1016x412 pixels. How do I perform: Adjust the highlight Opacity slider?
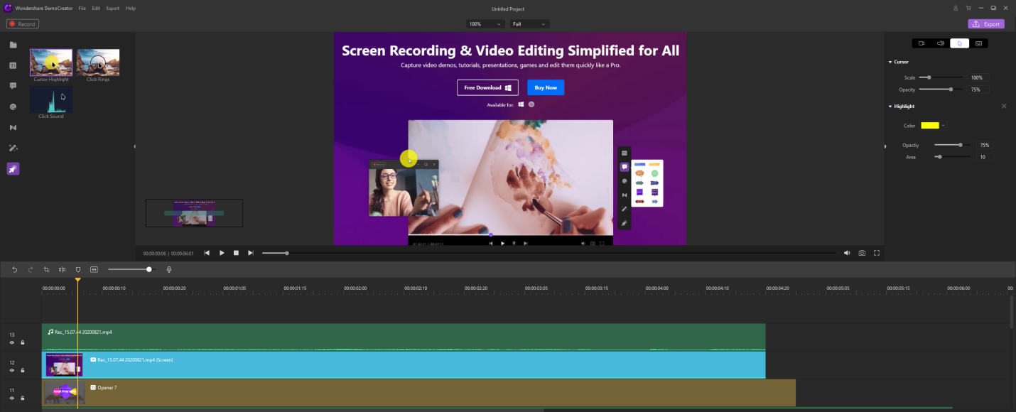pyautogui.click(x=953, y=145)
